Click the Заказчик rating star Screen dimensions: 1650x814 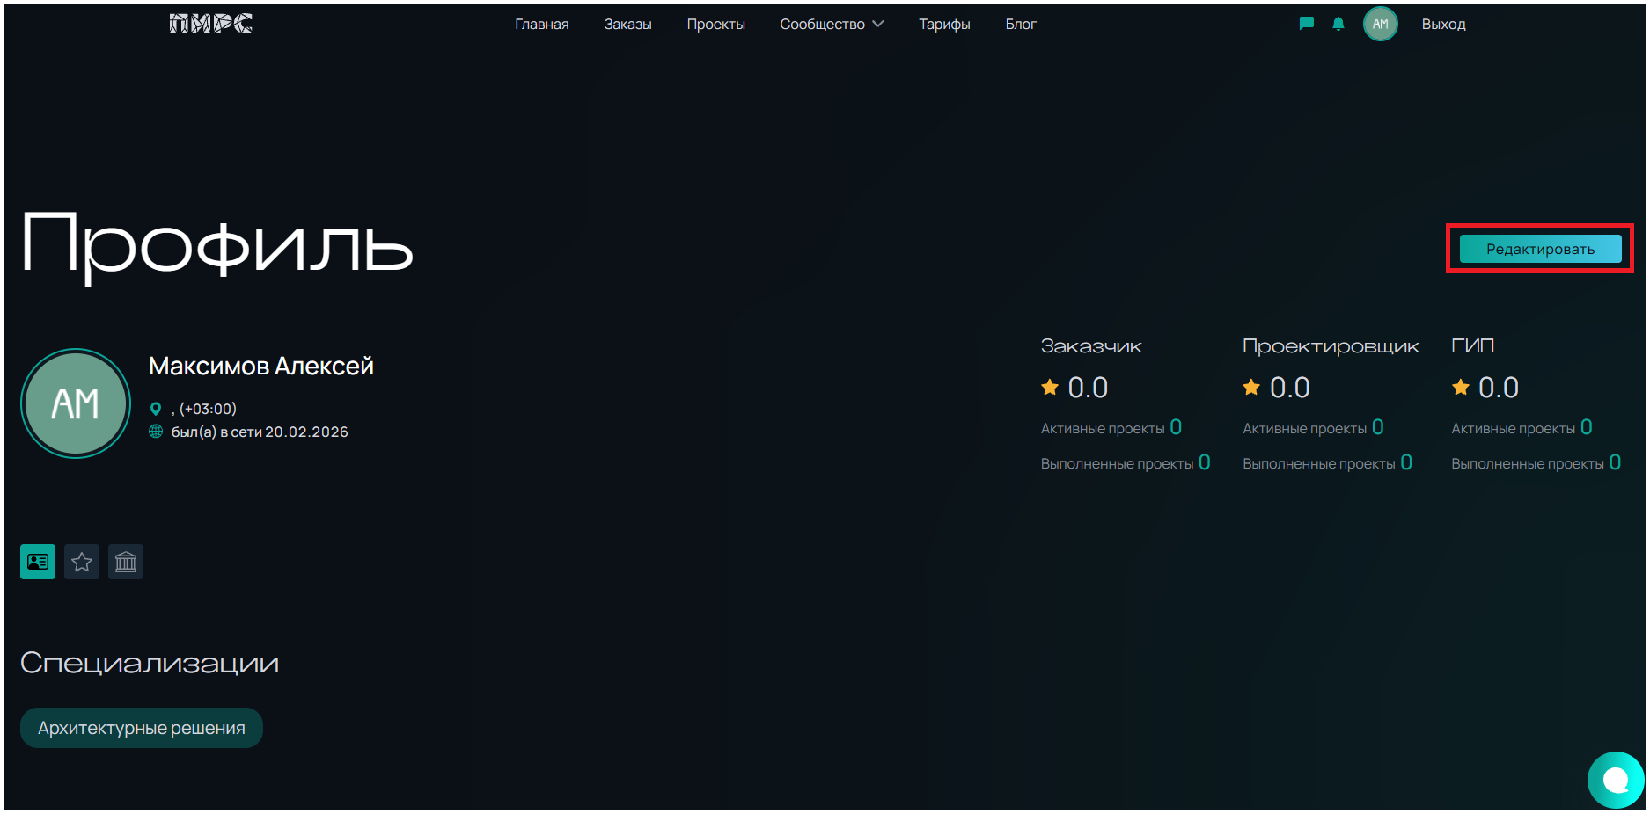(1050, 387)
